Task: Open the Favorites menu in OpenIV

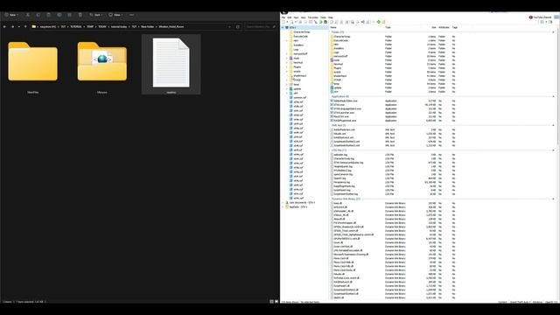Action: tap(313, 17)
